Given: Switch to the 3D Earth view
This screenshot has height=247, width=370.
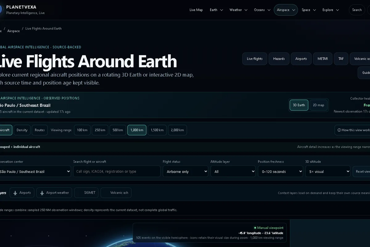Looking at the screenshot, I should (x=299, y=105).
